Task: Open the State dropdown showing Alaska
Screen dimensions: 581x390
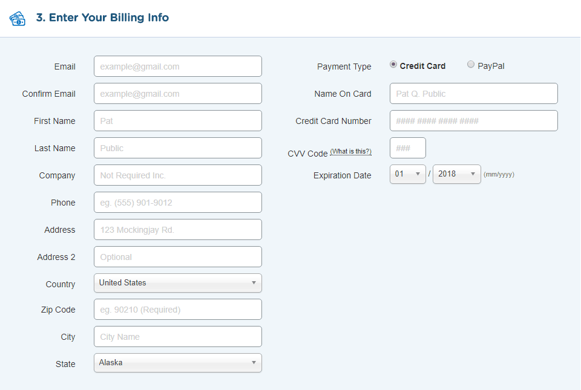Action: tap(177, 363)
